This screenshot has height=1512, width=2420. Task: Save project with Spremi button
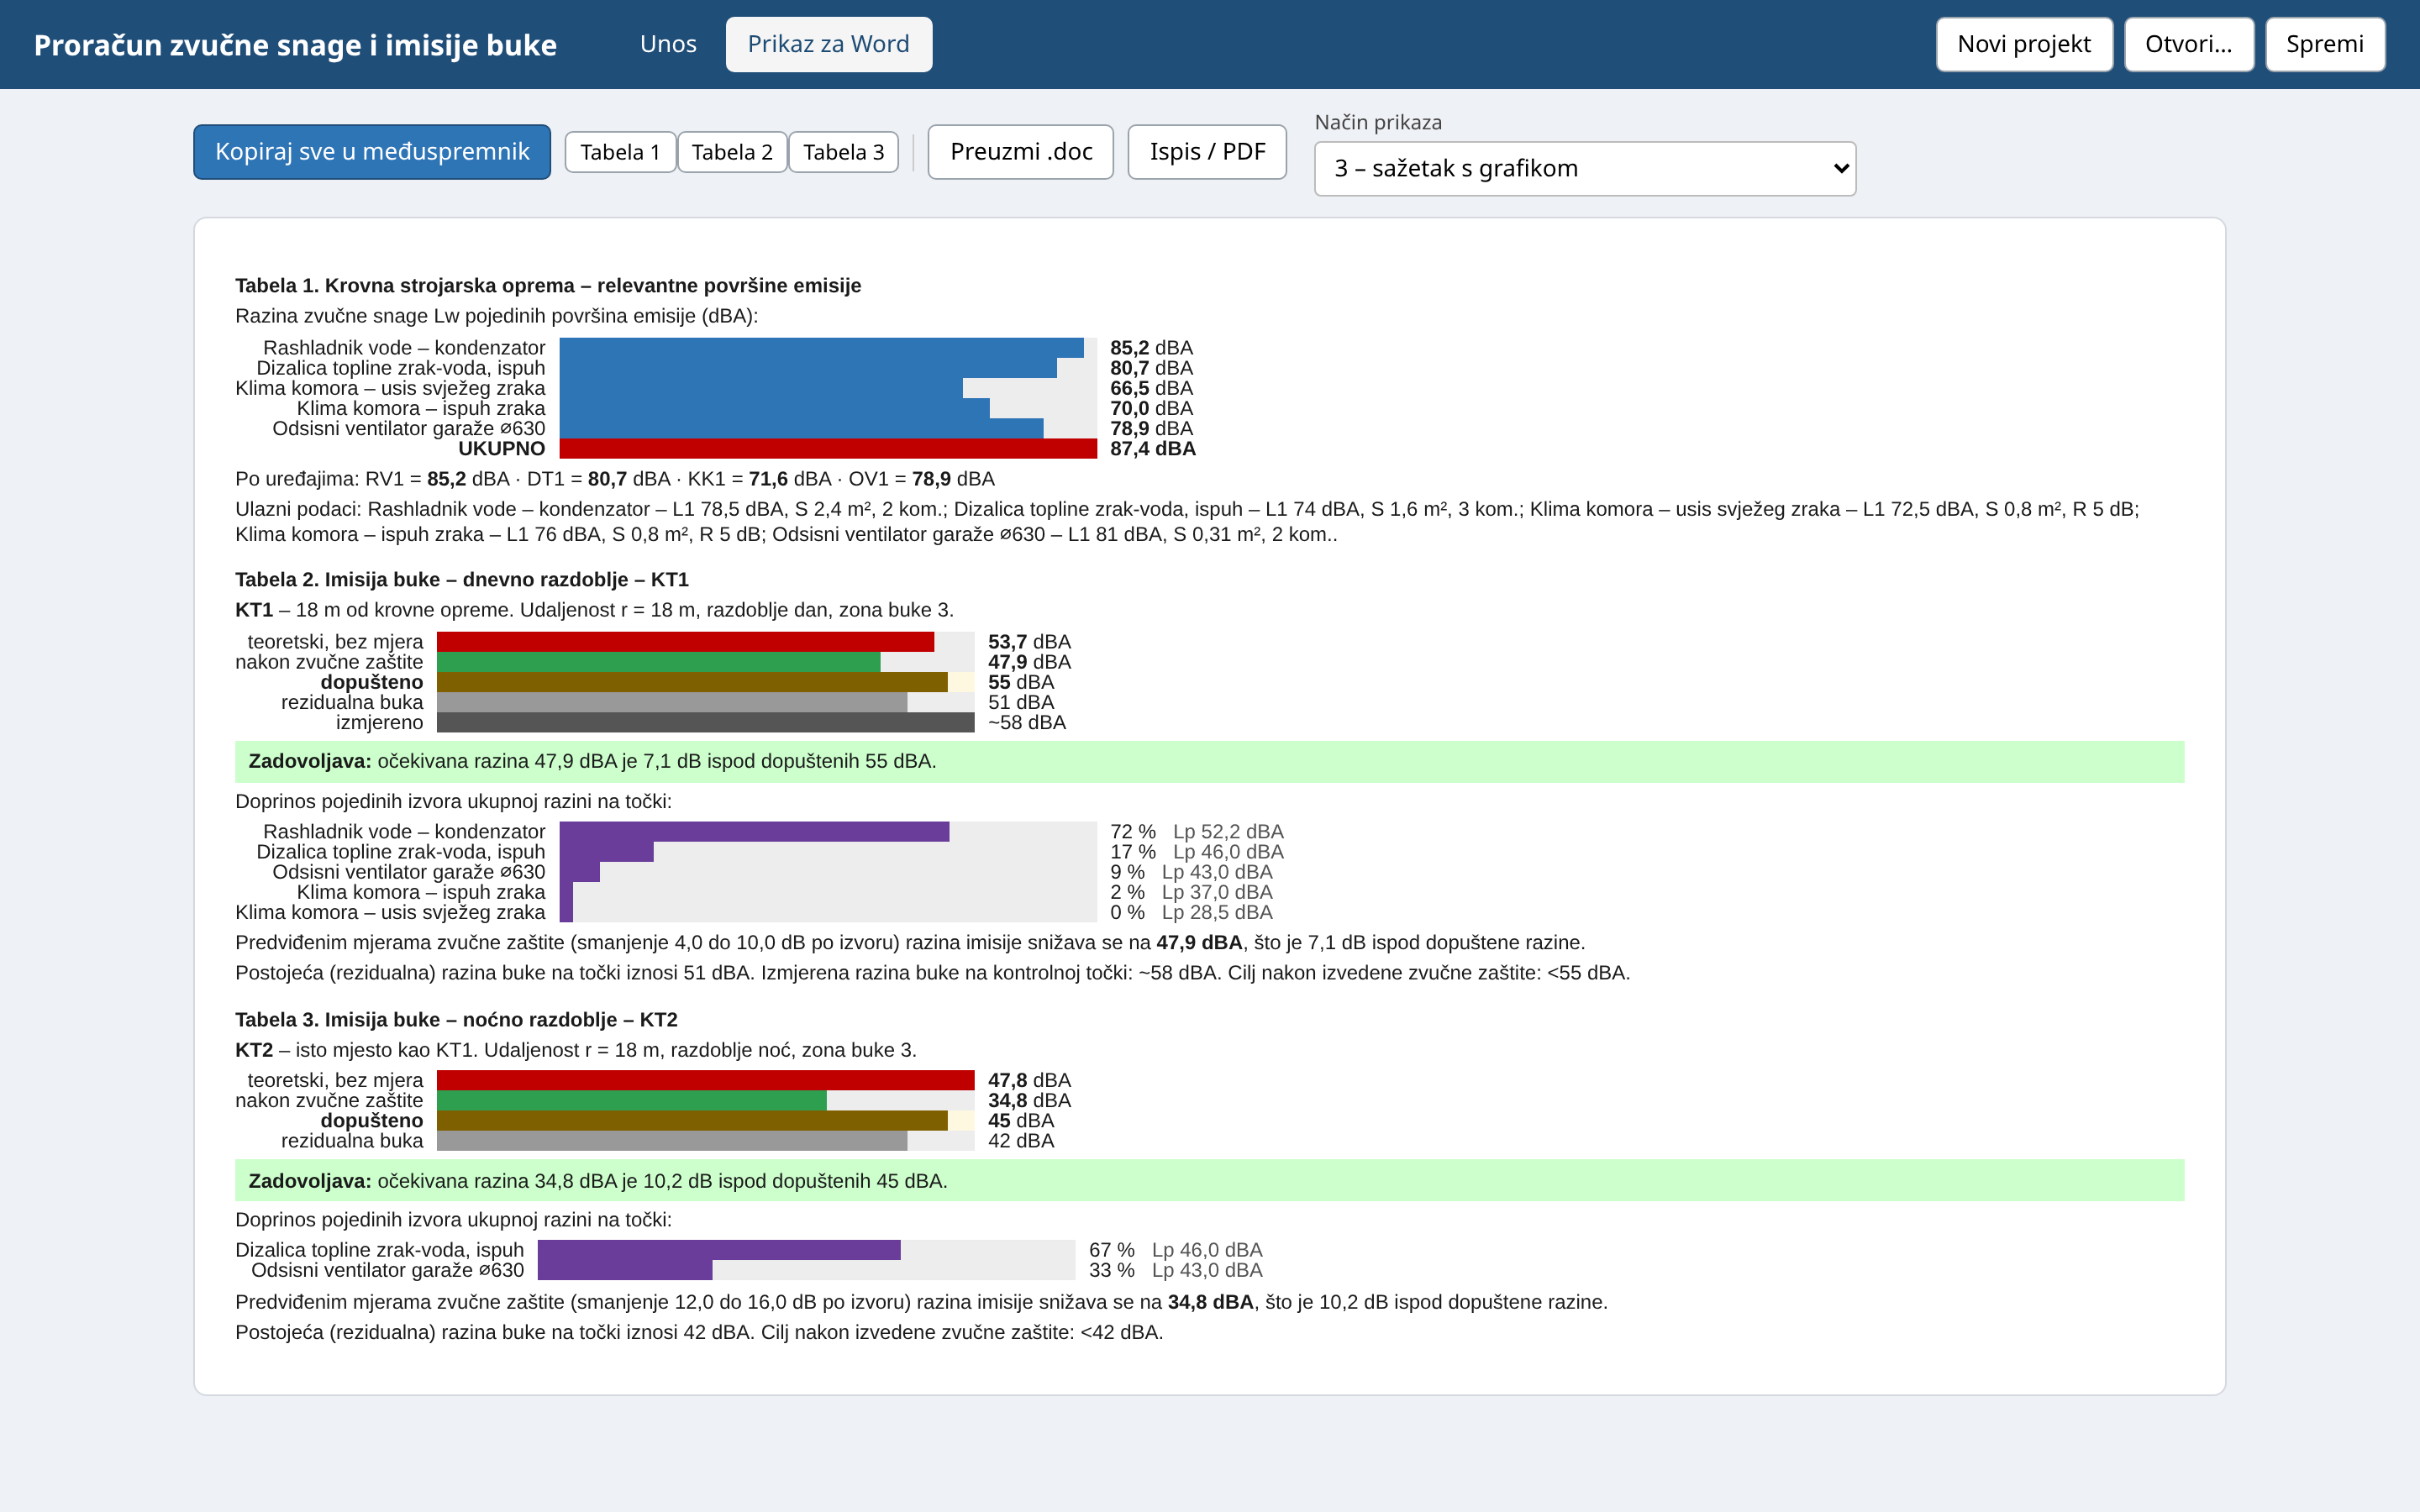click(2324, 44)
